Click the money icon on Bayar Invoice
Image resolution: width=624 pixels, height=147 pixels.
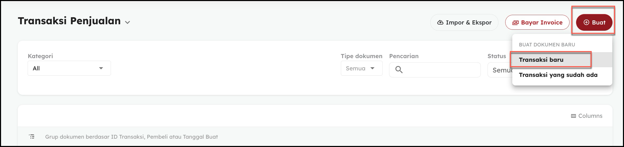coord(515,23)
